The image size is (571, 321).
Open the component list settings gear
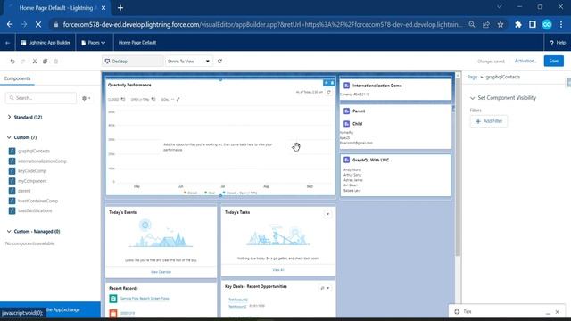tap(87, 98)
